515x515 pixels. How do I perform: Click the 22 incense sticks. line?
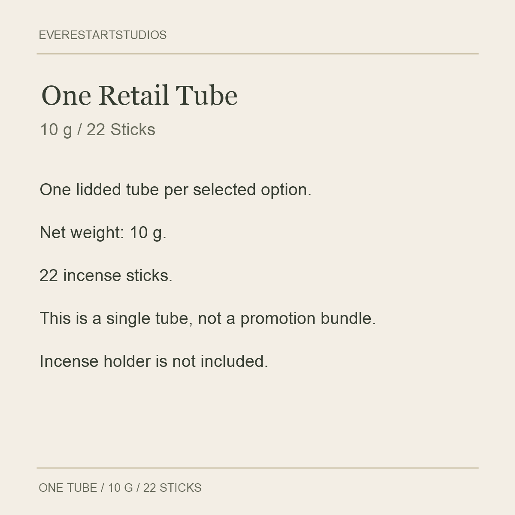pos(106,276)
